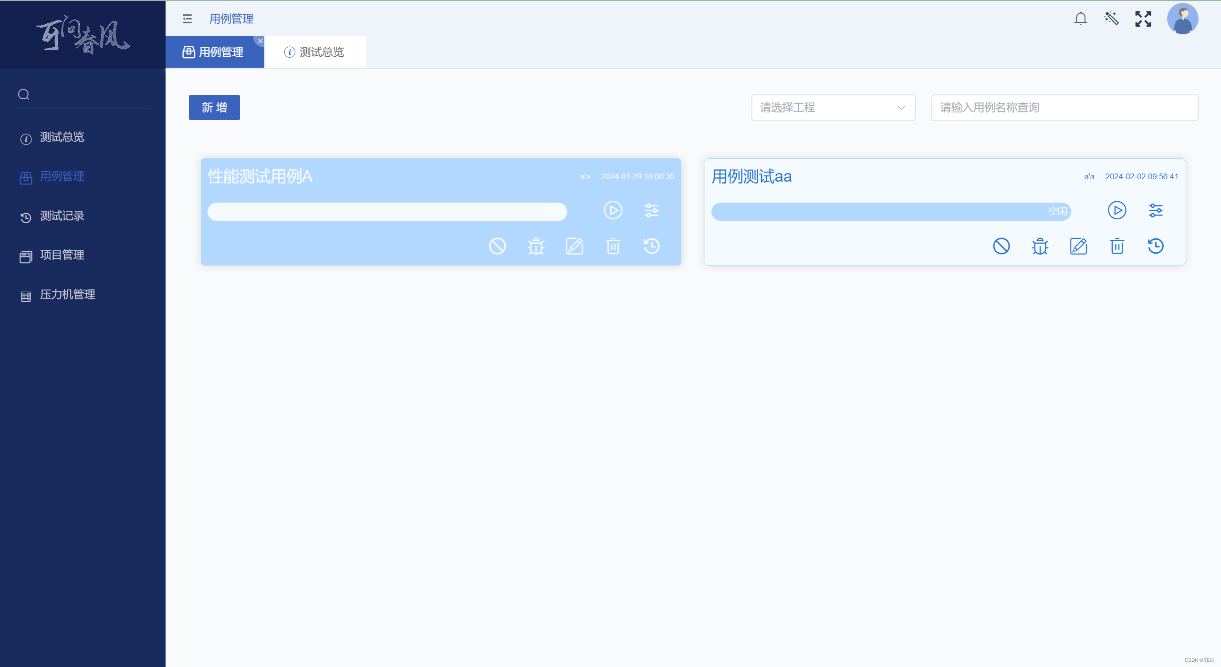Open the user avatar menu

[x=1182, y=19]
